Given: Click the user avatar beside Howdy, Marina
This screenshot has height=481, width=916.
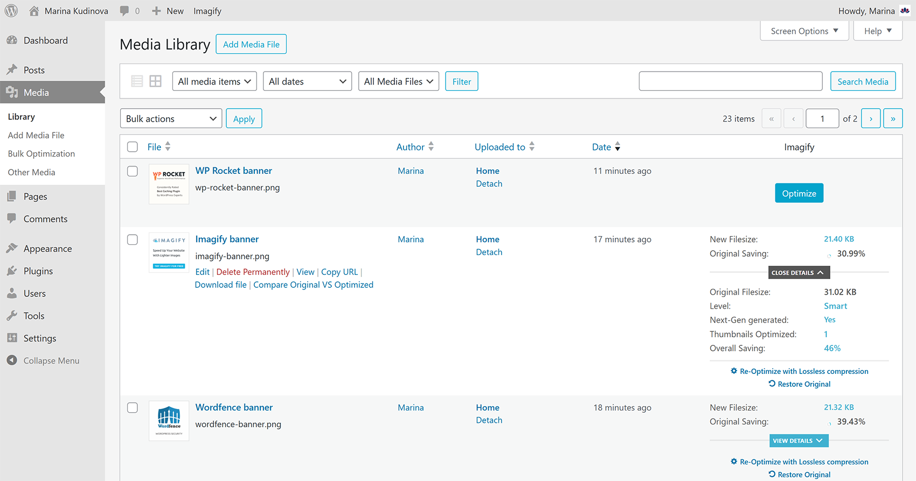Looking at the screenshot, I should click(905, 11).
